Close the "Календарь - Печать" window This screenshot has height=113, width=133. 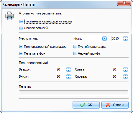124,3
